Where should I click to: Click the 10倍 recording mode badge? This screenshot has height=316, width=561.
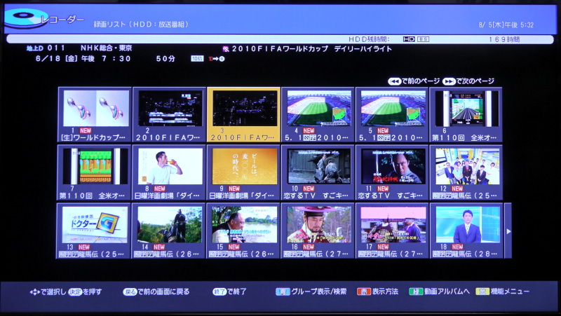[197, 59]
